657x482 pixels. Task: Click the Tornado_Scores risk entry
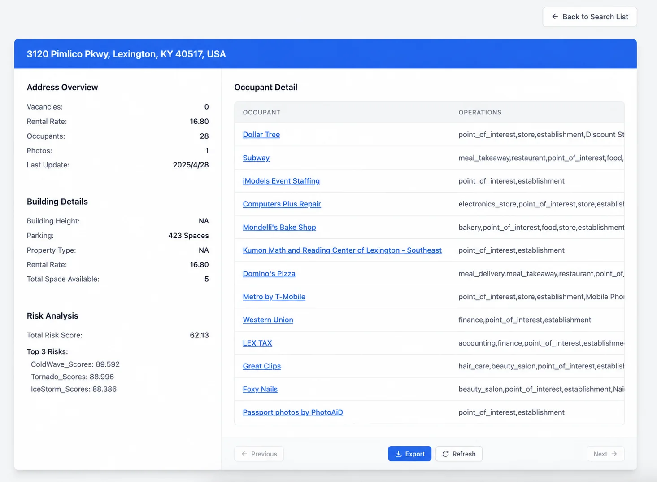click(x=72, y=377)
